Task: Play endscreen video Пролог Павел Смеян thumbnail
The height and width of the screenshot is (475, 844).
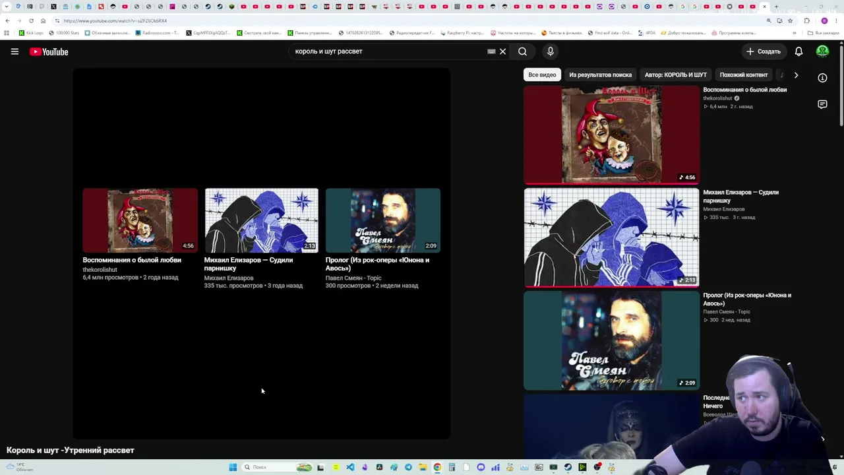Action: pyautogui.click(x=383, y=220)
